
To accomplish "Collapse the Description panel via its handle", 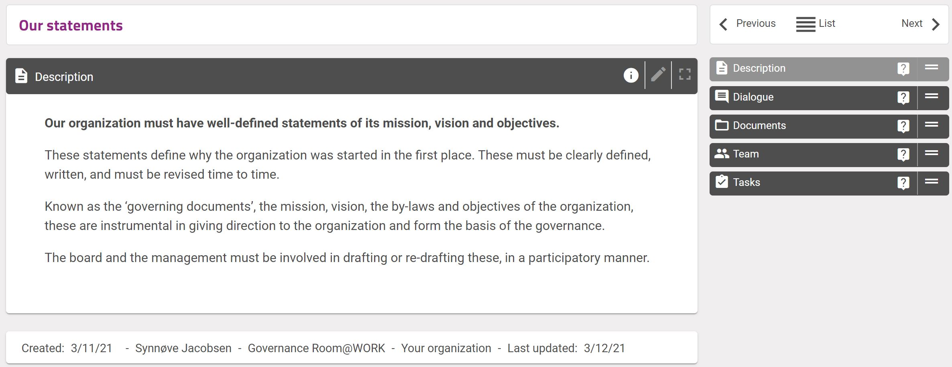I will pos(932,68).
